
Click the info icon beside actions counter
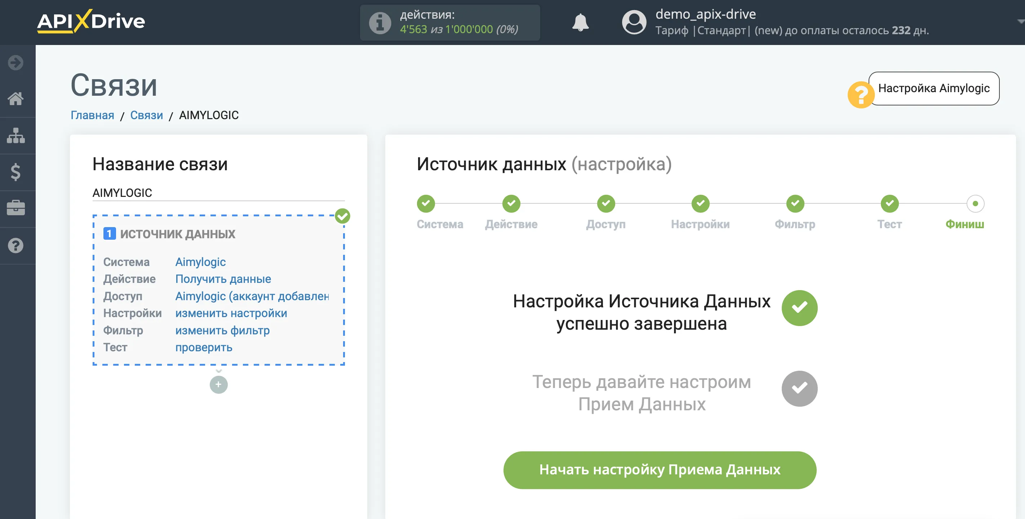tap(380, 23)
